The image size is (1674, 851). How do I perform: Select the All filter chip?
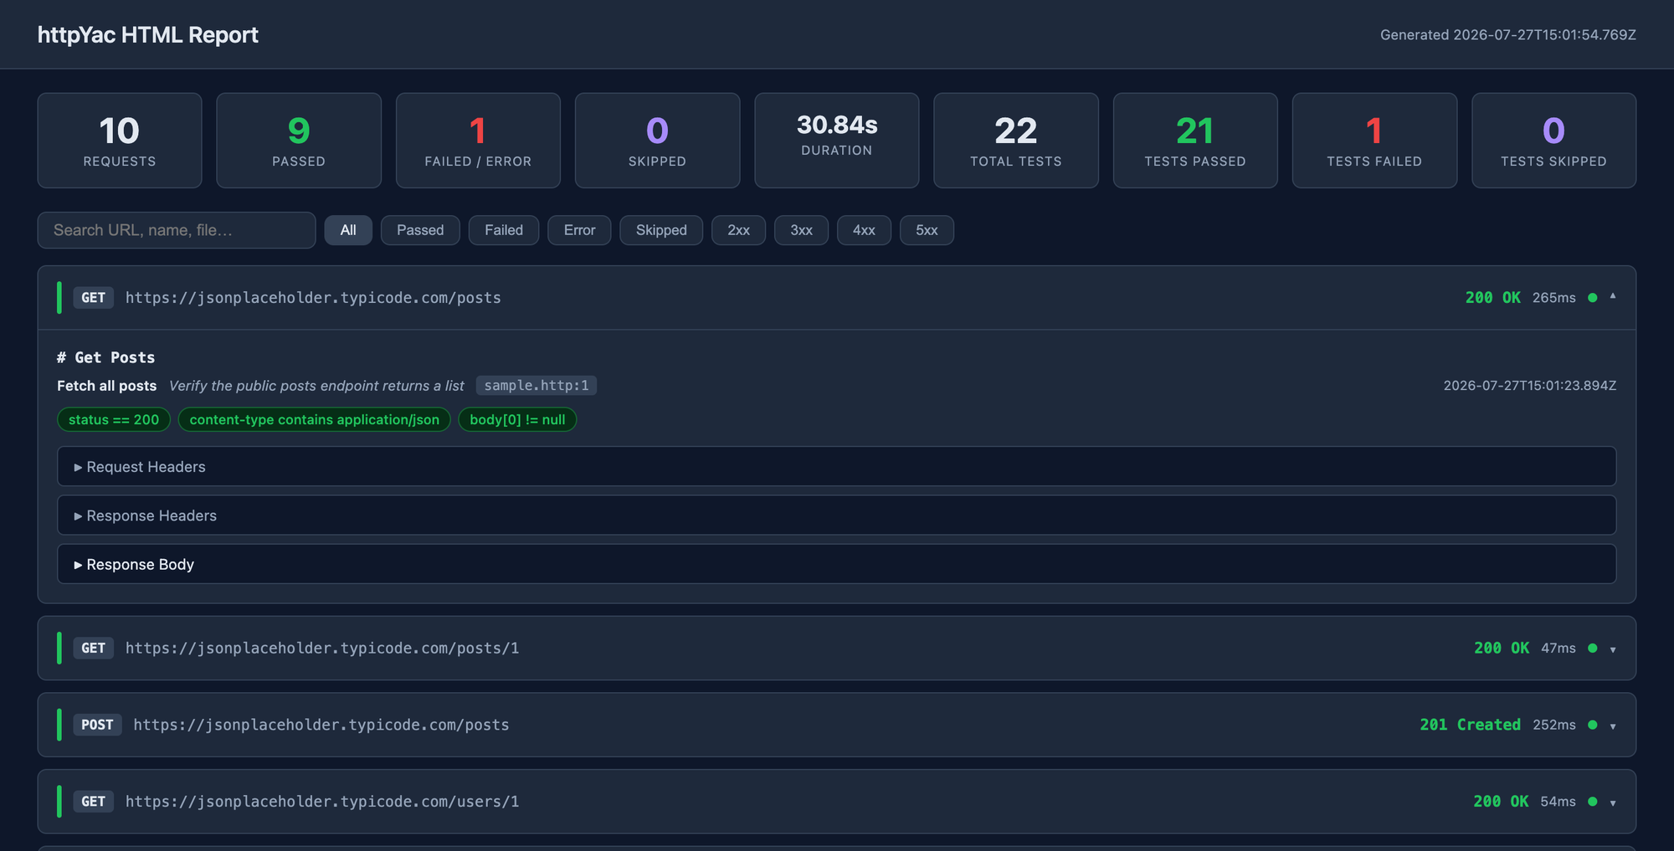[348, 230]
